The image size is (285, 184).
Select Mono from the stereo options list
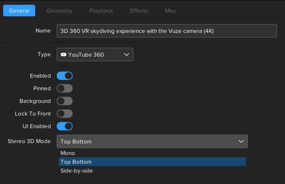(x=68, y=153)
